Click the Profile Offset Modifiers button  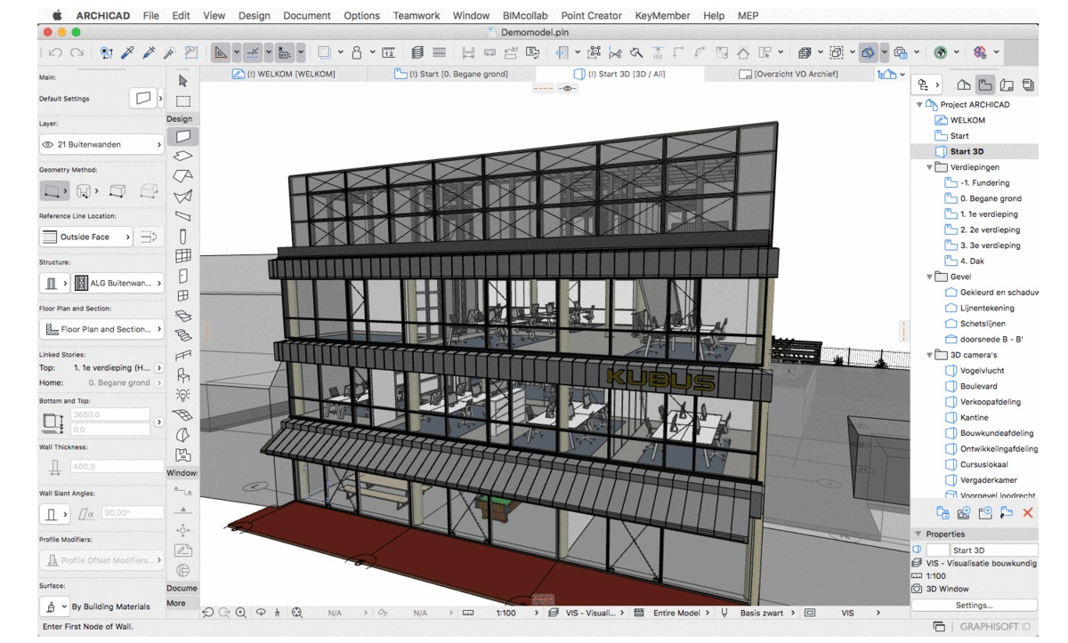(x=102, y=560)
